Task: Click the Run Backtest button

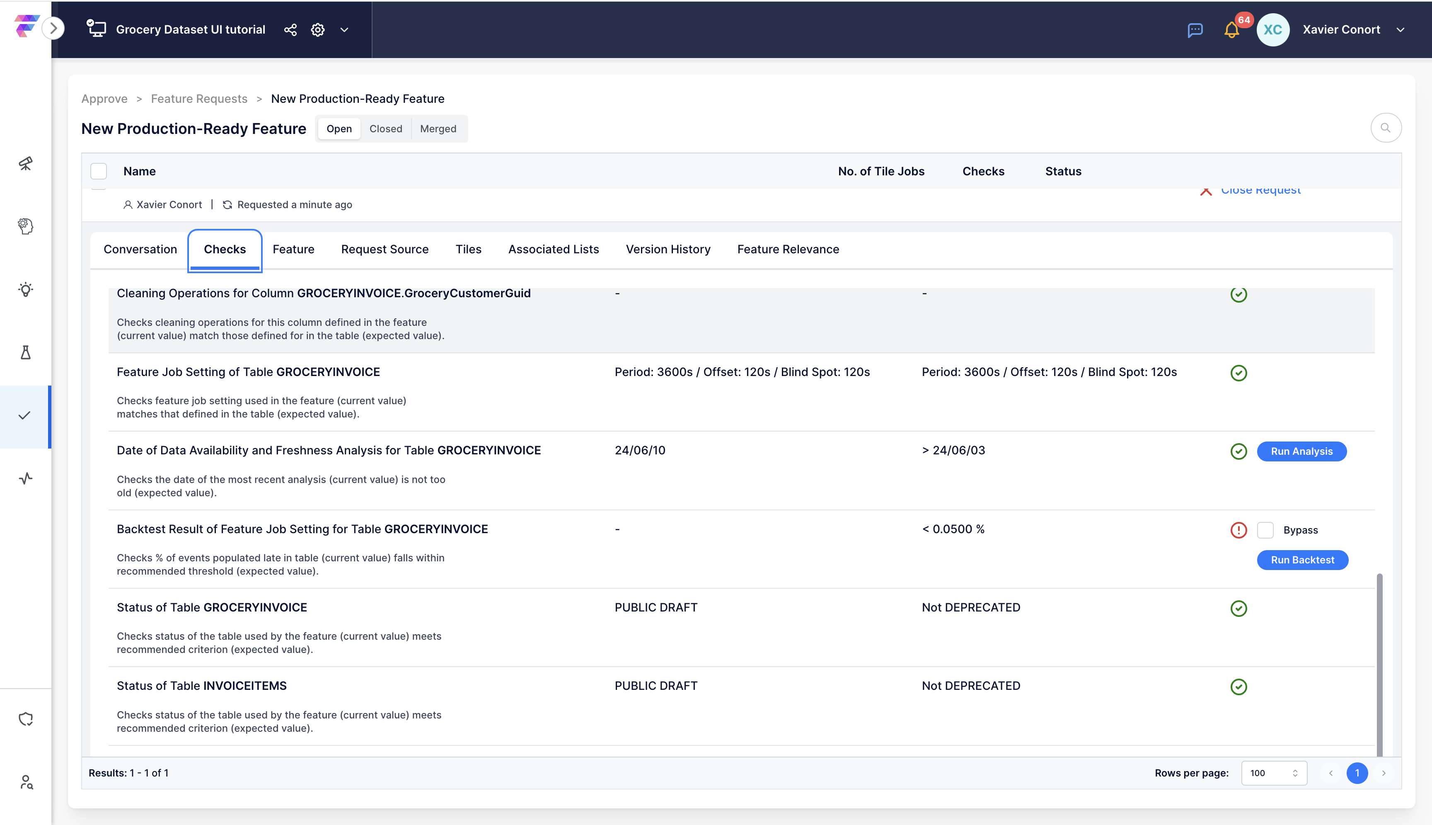Action: click(x=1302, y=560)
